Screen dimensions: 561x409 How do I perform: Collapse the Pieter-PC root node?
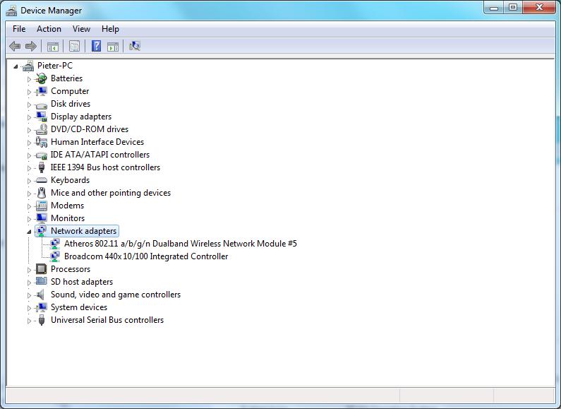click(x=16, y=66)
